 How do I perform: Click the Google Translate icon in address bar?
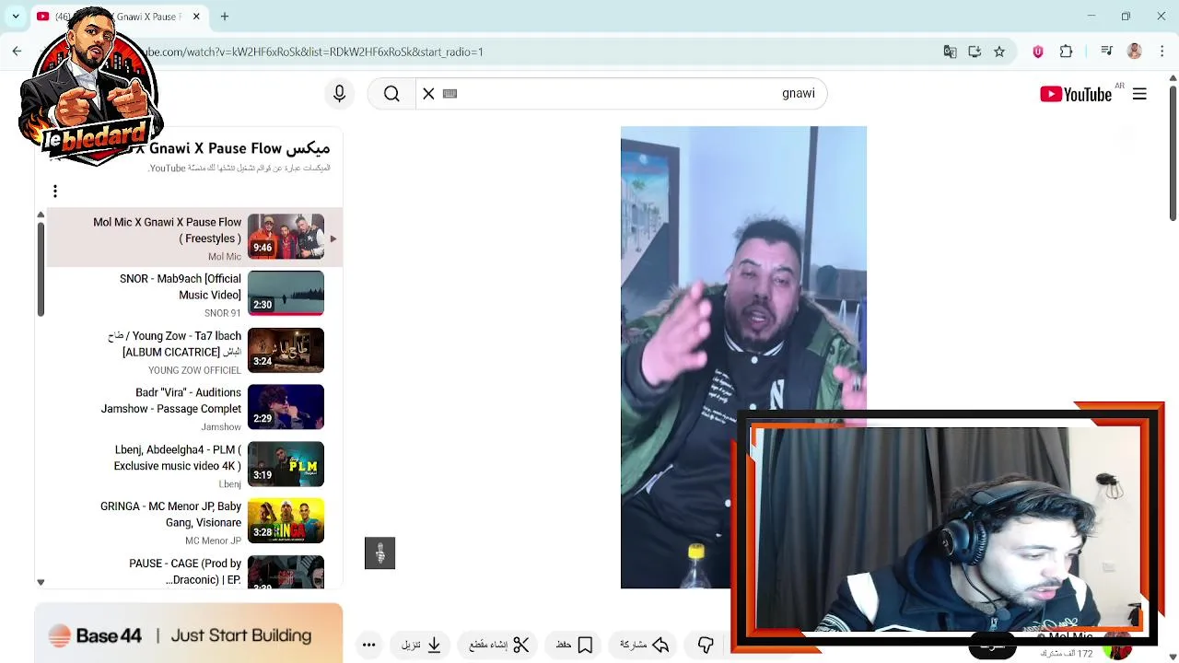(950, 52)
